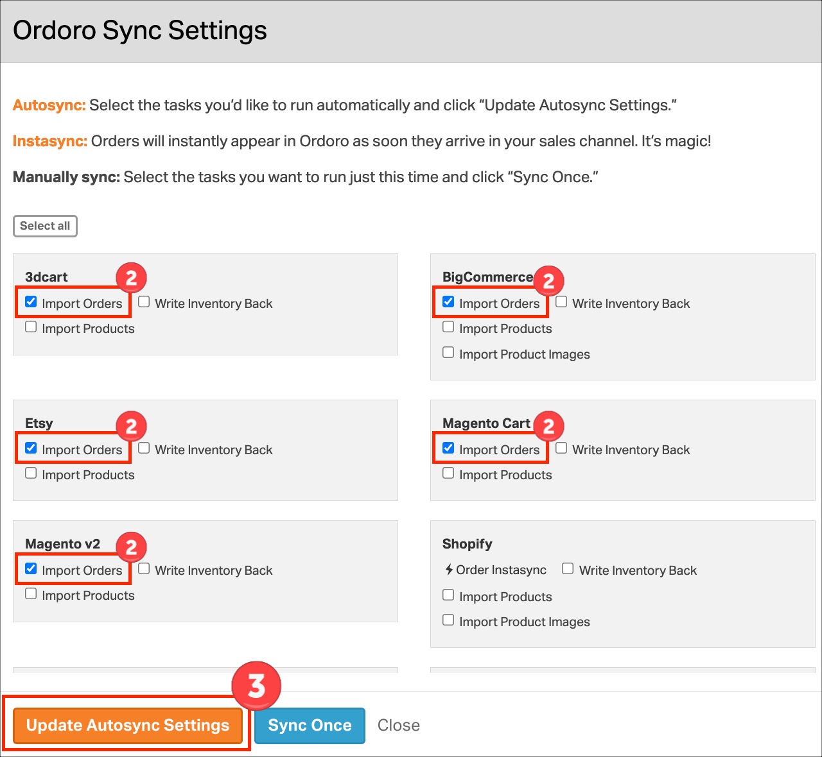Viewport: 822px width, 757px height.
Task: Toggle Import Orders for Magento Cart
Action: (448, 448)
